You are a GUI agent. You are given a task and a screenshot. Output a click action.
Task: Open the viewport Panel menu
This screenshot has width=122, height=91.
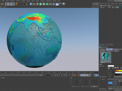[x=5, y=7]
